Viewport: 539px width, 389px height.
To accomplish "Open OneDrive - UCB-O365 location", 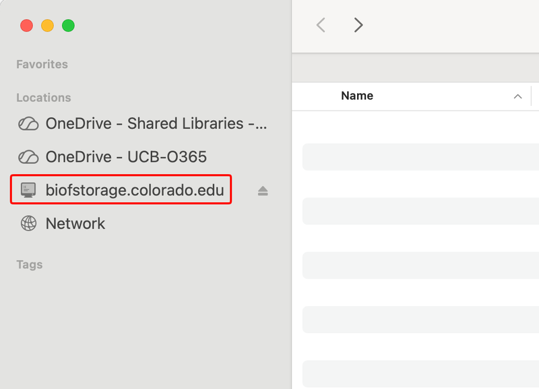I will (x=142, y=157).
